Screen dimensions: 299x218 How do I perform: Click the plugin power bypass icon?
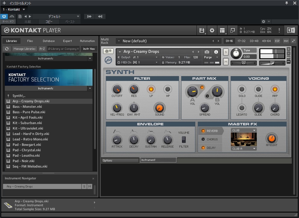(4, 16)
